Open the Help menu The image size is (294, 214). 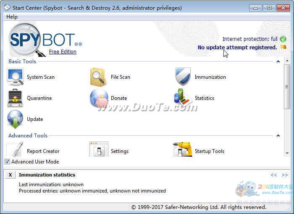pyautogui.click(x=12, y=17)
